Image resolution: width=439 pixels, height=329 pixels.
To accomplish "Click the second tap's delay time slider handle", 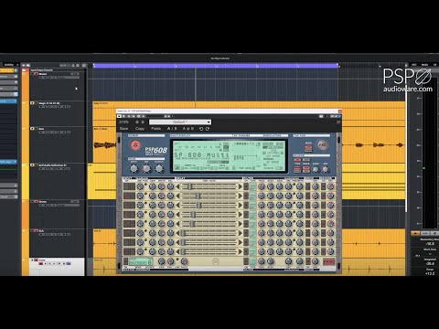I will (198, 196).
